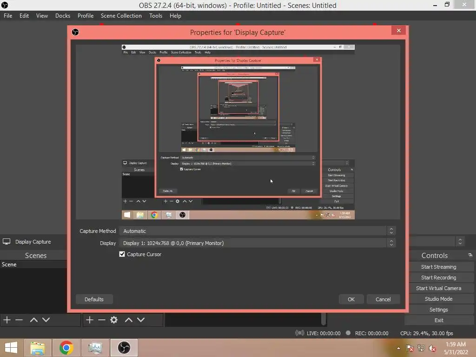Launch Chrome from taskbar
This screenshot has height=357, width=476.
(66, 348)
